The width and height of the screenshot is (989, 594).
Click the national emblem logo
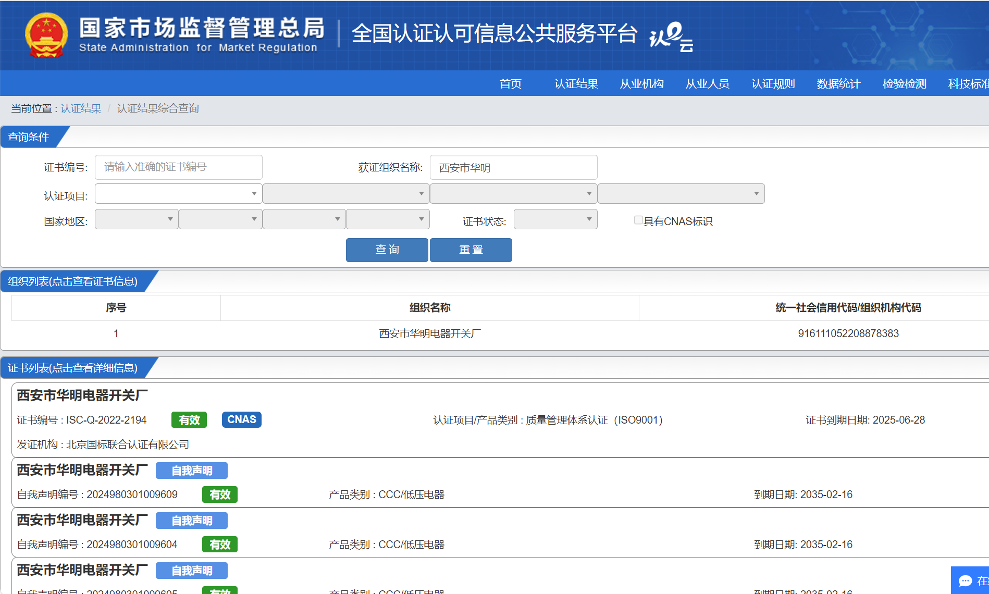46,35
